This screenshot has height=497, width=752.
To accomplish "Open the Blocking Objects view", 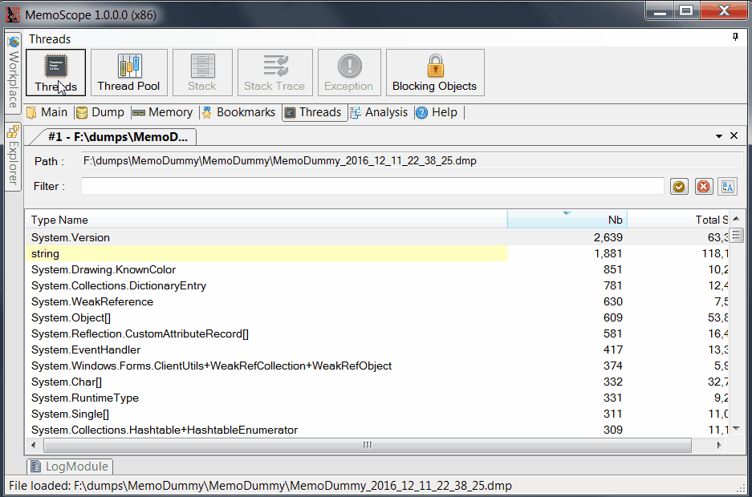I will point(434,72).
